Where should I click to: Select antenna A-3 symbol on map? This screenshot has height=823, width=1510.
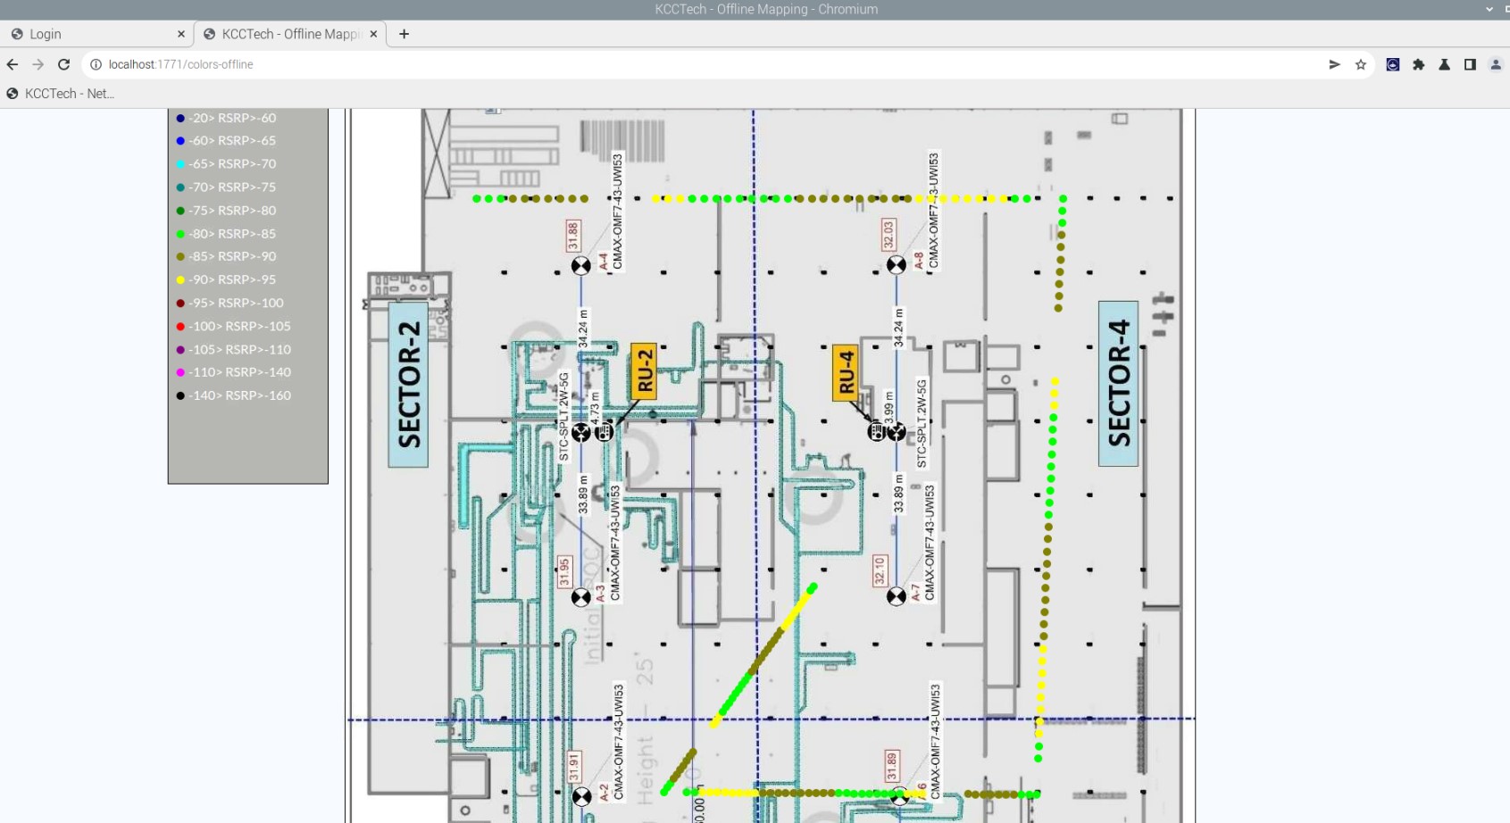(x=581, y=597)
